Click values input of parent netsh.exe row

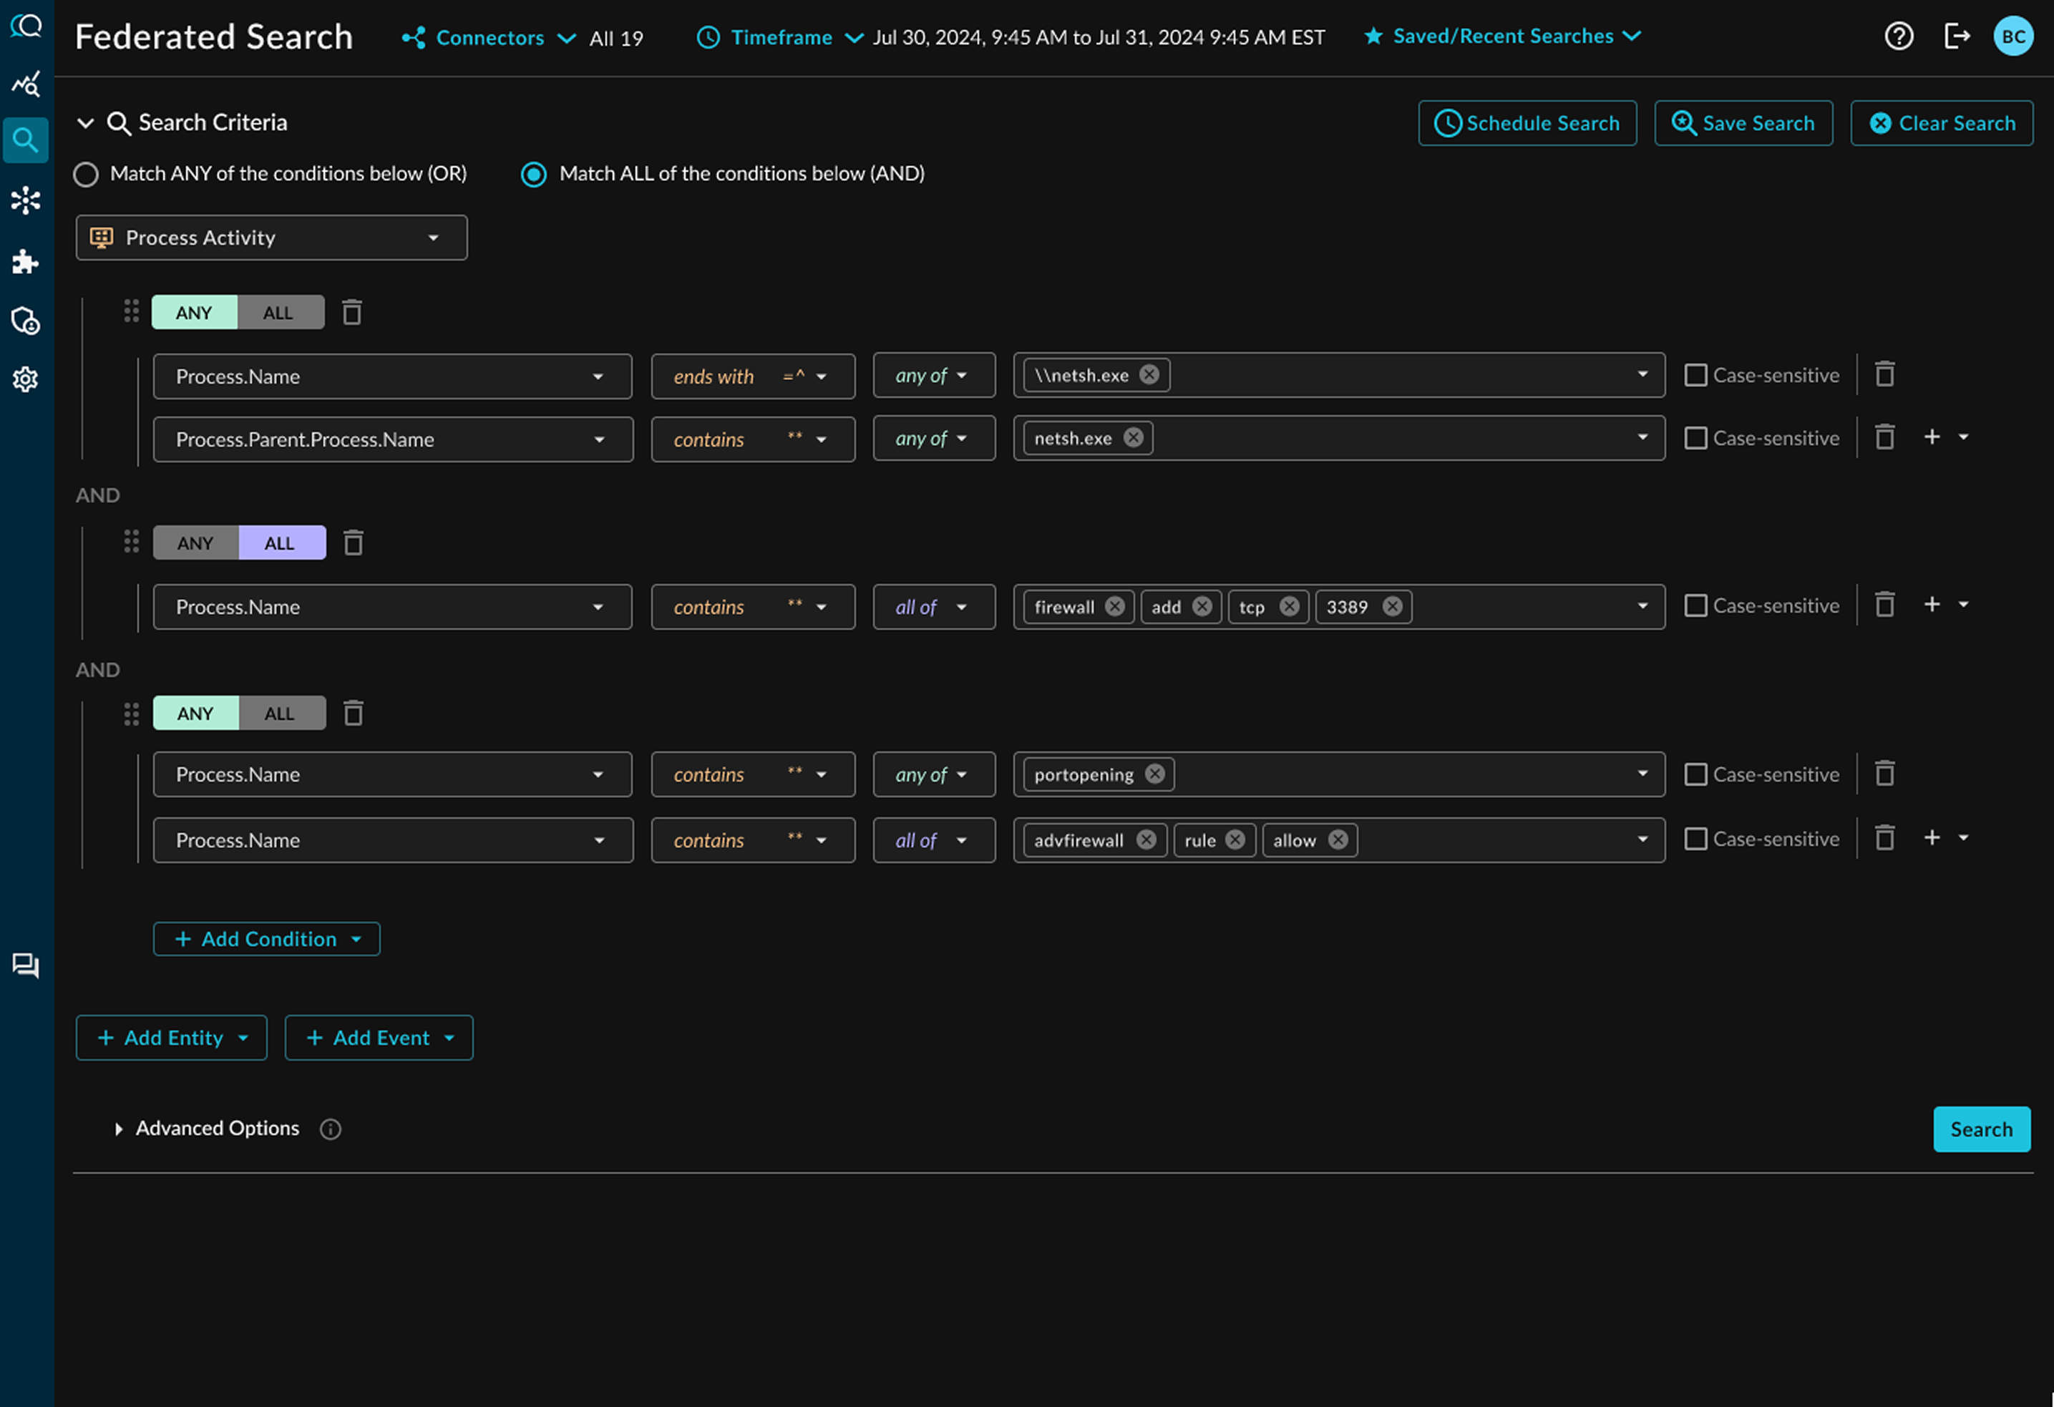pyautogui.click(x=1339, y=439)
